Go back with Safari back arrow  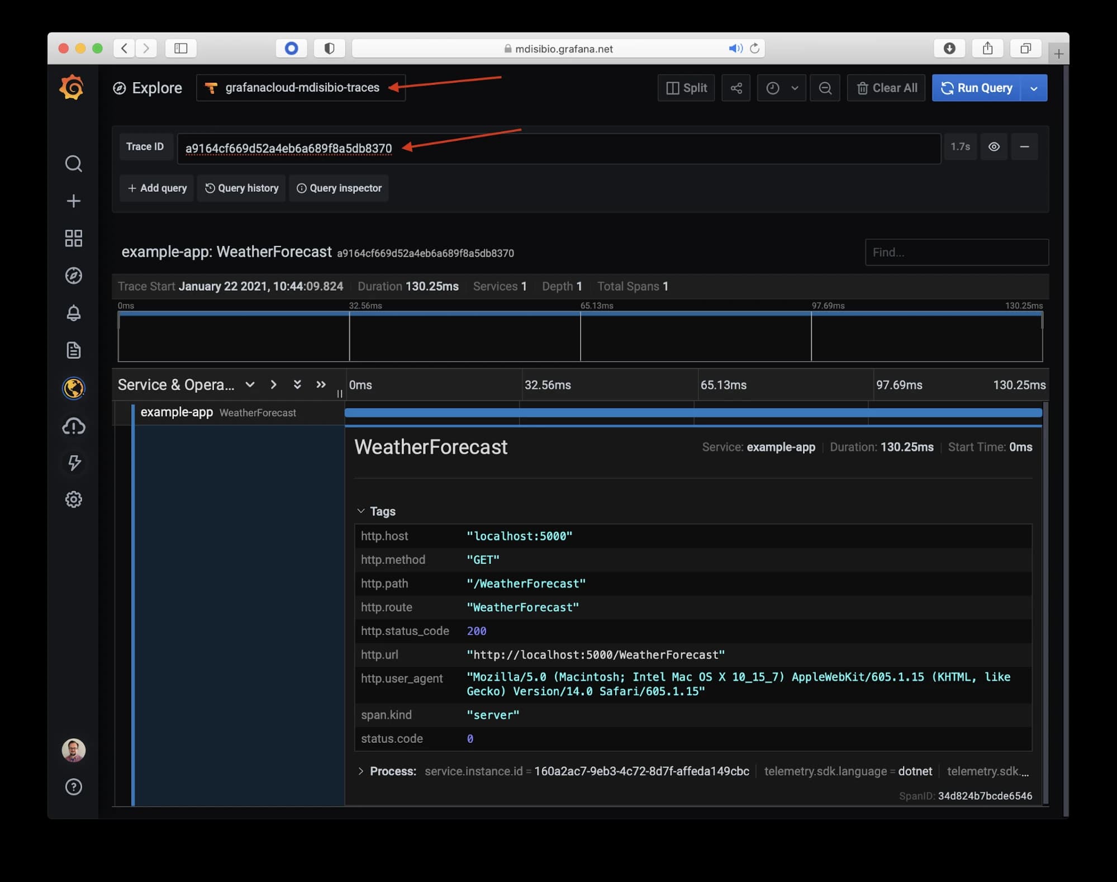[x=124, y=48]
